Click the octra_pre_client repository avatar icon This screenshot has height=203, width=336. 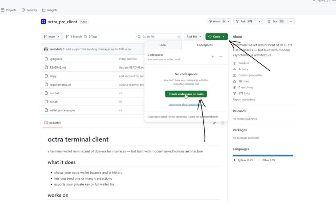tap(43, 22)
